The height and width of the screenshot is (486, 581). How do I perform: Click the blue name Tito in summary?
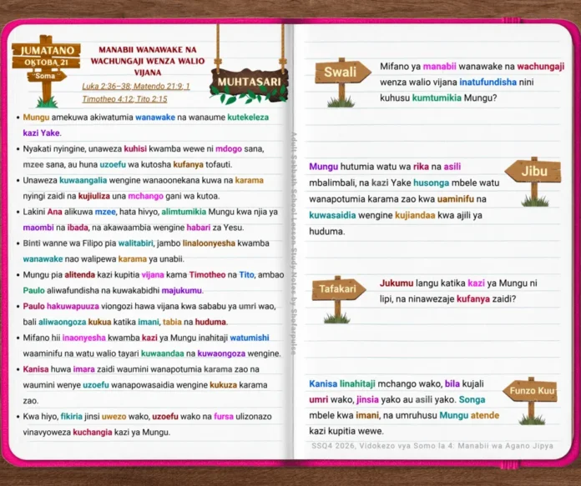pos(246,274)
